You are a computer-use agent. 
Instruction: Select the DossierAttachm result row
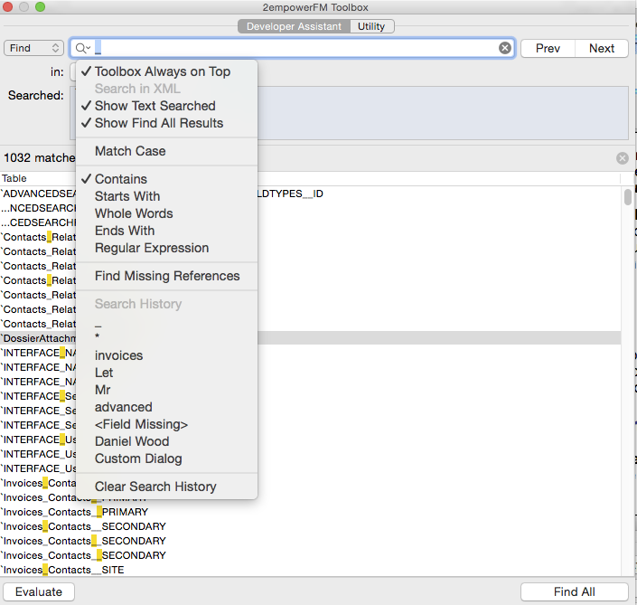click(311, 338)
